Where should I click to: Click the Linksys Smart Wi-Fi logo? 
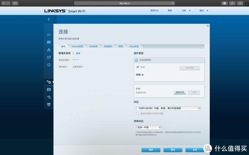pyautogui.click(x=65, y=11)
